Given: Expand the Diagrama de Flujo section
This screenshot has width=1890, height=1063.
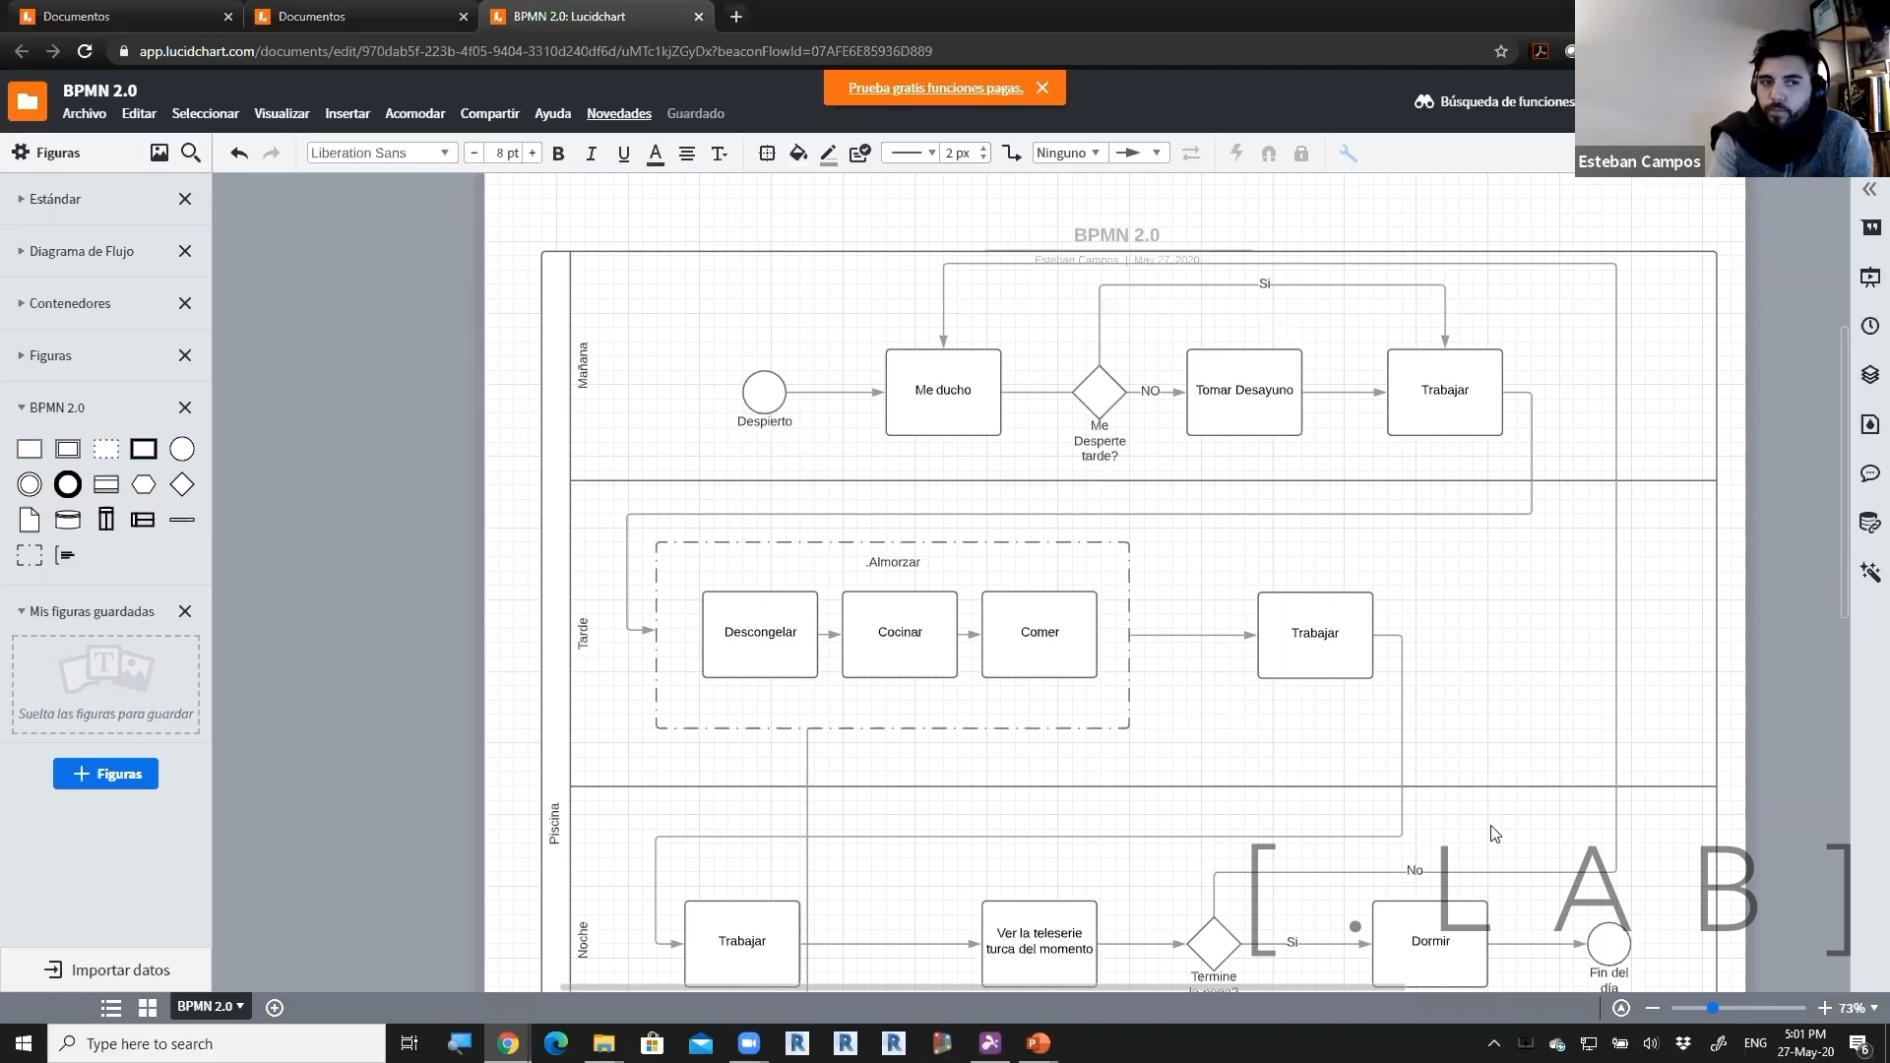Looking at the screenshot, I should tap(81, 251).
